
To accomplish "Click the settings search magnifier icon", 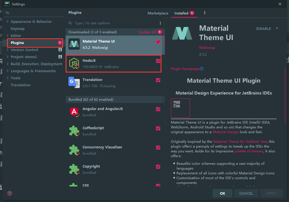I will [7, 13].
